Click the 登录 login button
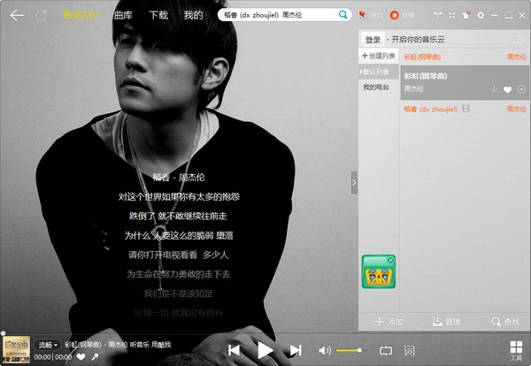The height and width of the screenshot is (366, 531). 373,40
